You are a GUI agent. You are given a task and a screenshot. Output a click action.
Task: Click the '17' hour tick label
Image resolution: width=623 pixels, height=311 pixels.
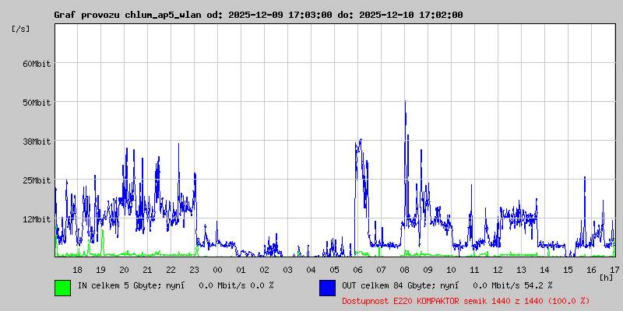pos(614,270)
